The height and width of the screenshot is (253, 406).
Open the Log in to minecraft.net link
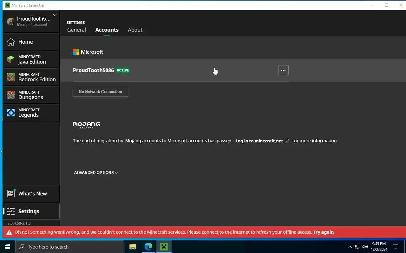point(259,141)
